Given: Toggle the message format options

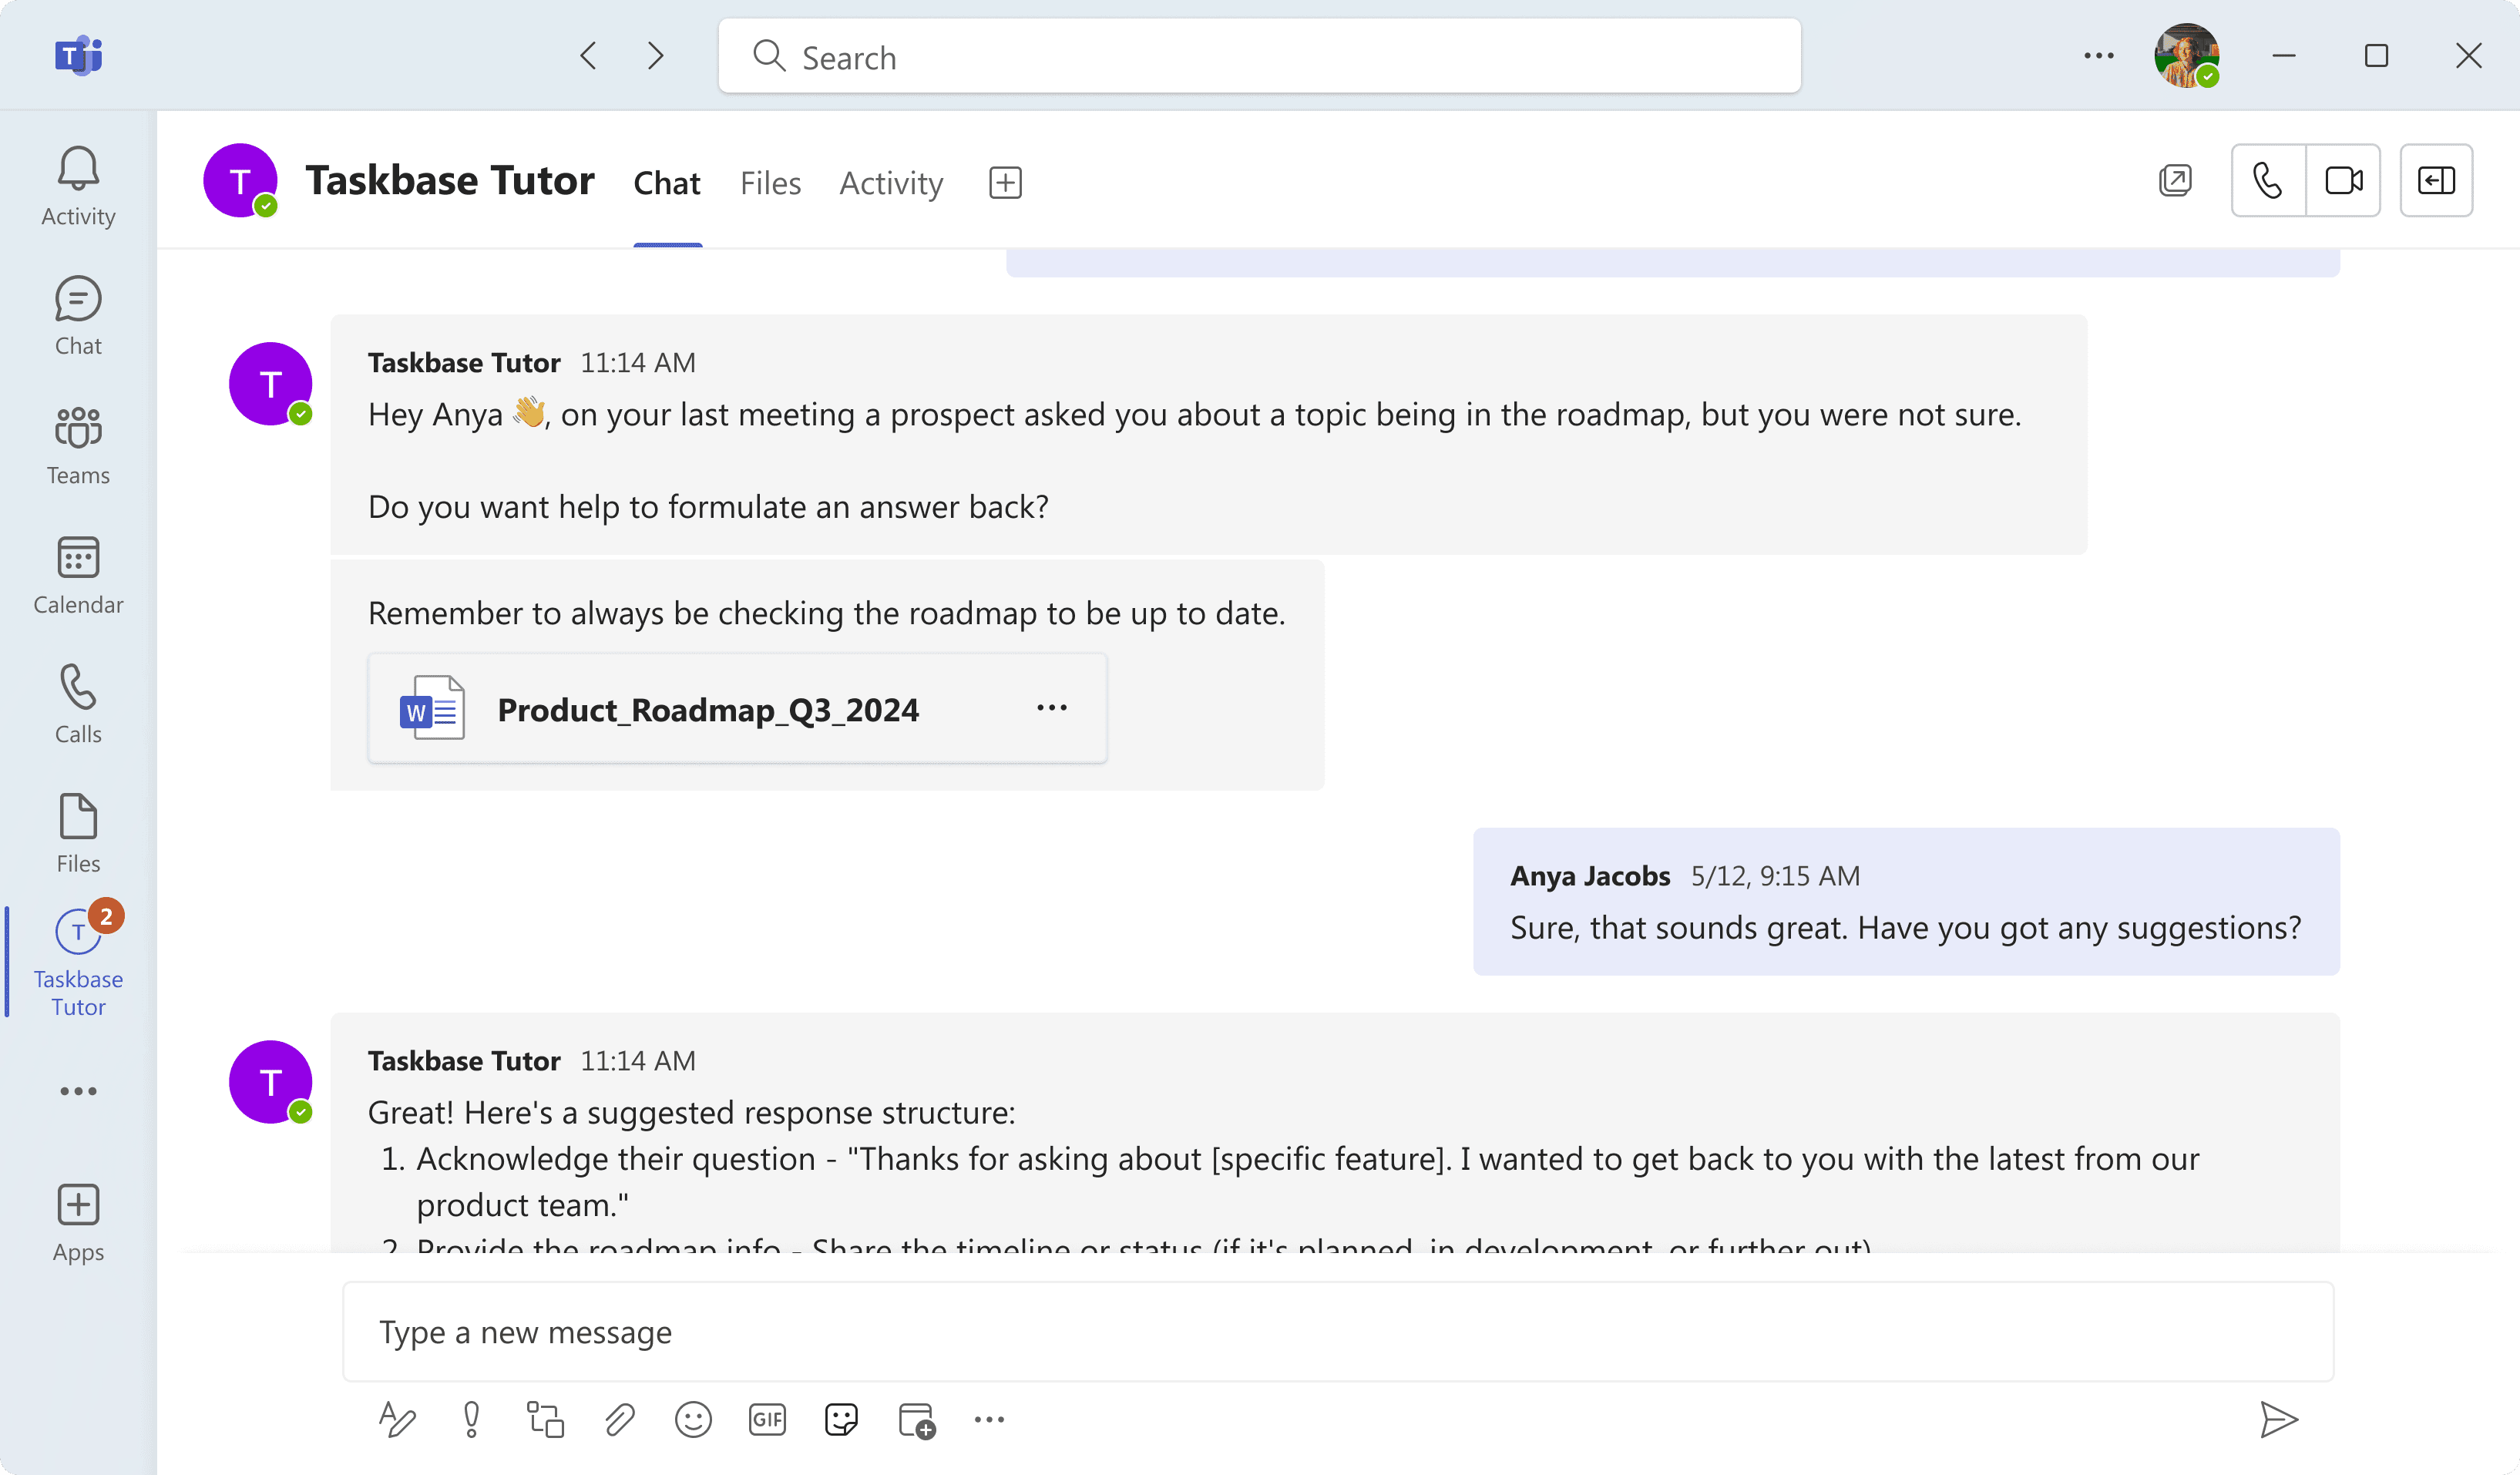Looking at the screenshot, I should coord(397,1419).
